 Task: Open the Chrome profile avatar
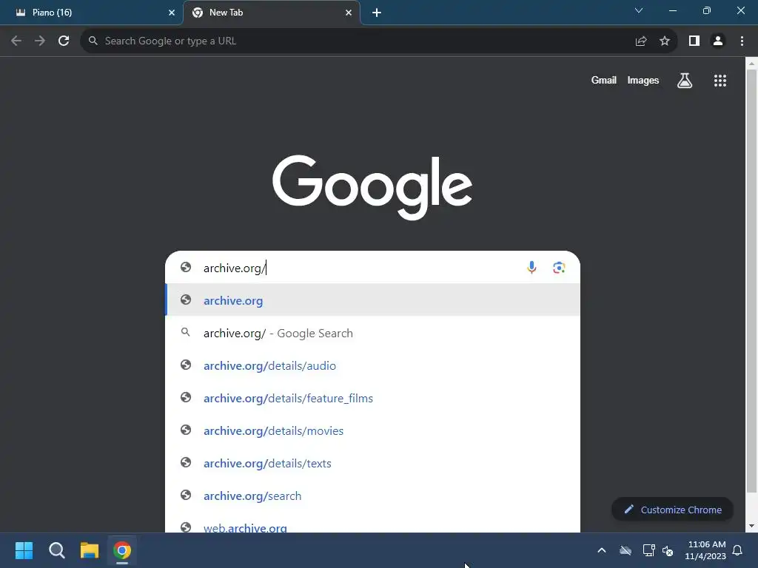click(718, 41)
